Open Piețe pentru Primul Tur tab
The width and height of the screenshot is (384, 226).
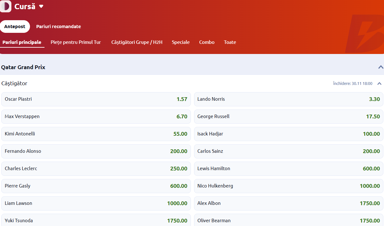click(76, 42)
